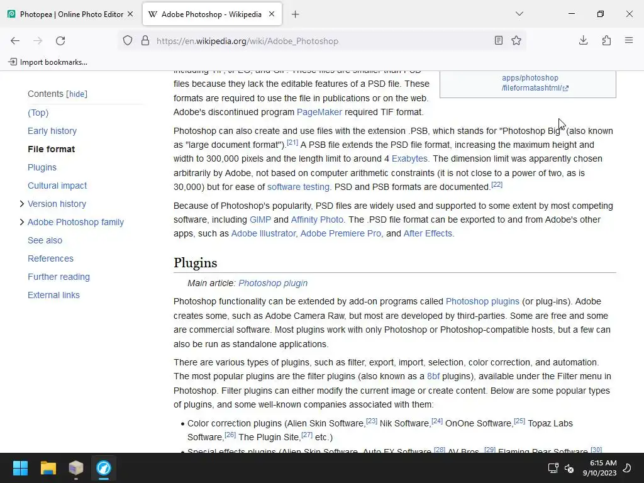Click Import bookmarks toolbar item
This screenshot has width=644, height=483.
click(x=48, y=62)
